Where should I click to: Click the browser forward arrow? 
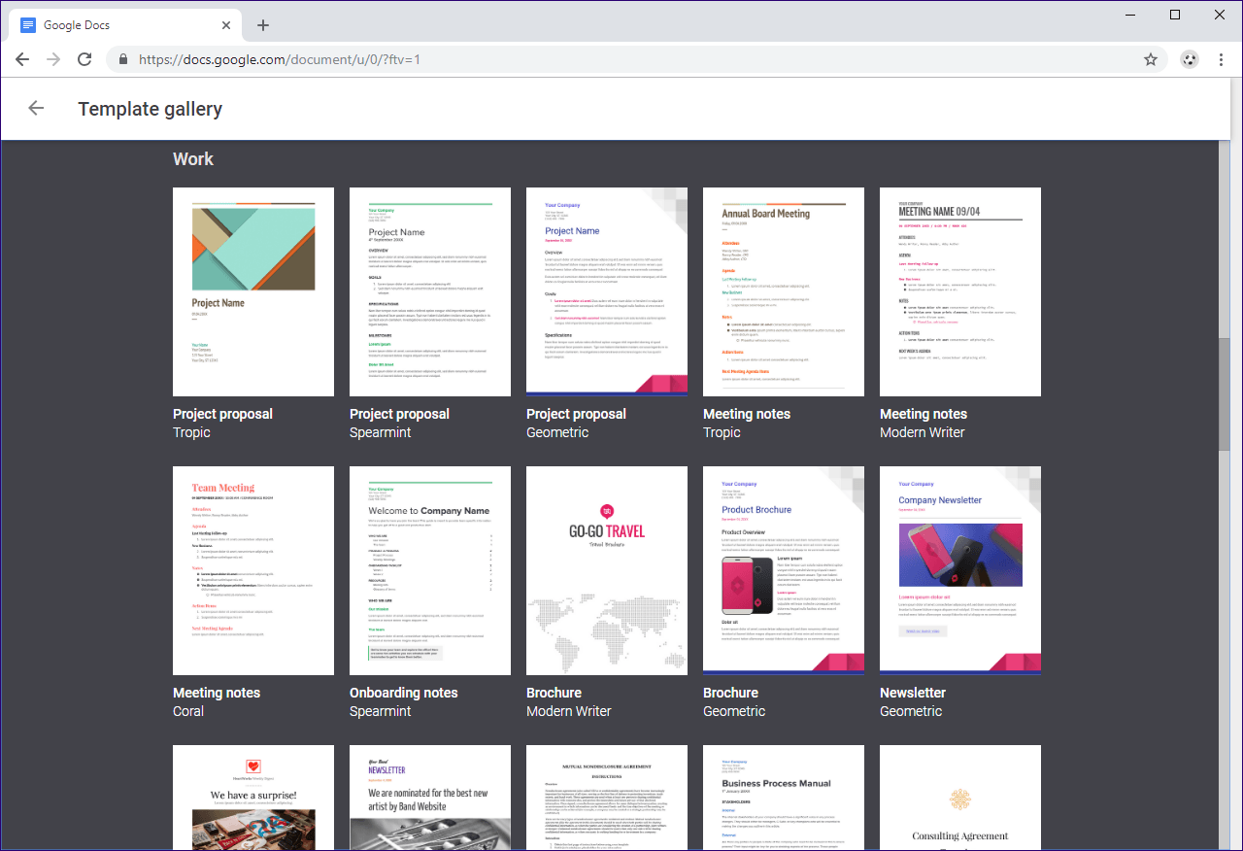pyautogui.click(x=53, y=59)
